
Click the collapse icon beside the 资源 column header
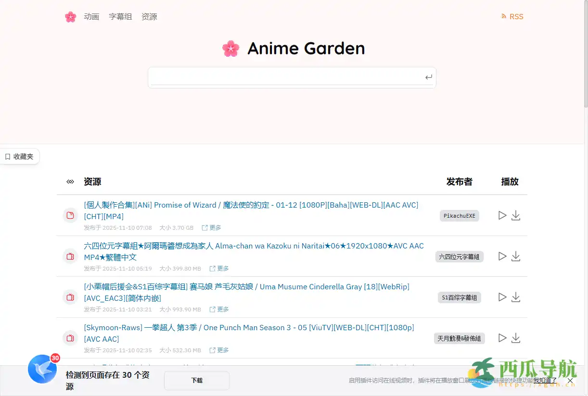click(70, 182)
